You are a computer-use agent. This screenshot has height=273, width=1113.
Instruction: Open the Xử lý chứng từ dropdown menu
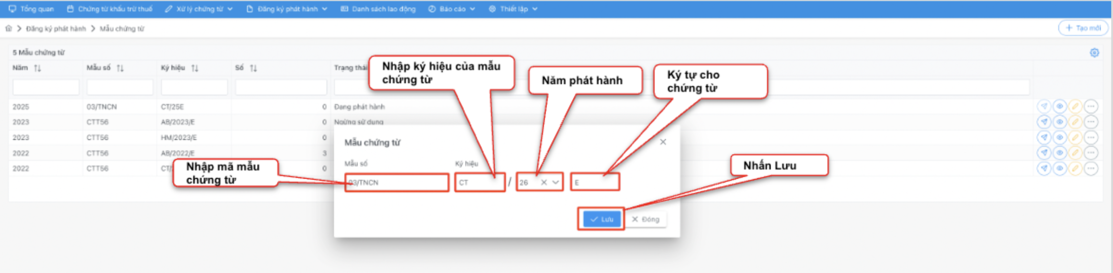(199, 9)
